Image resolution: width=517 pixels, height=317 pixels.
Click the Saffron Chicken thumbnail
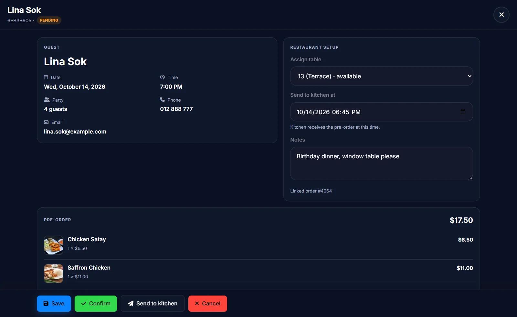tap(53, 273)
